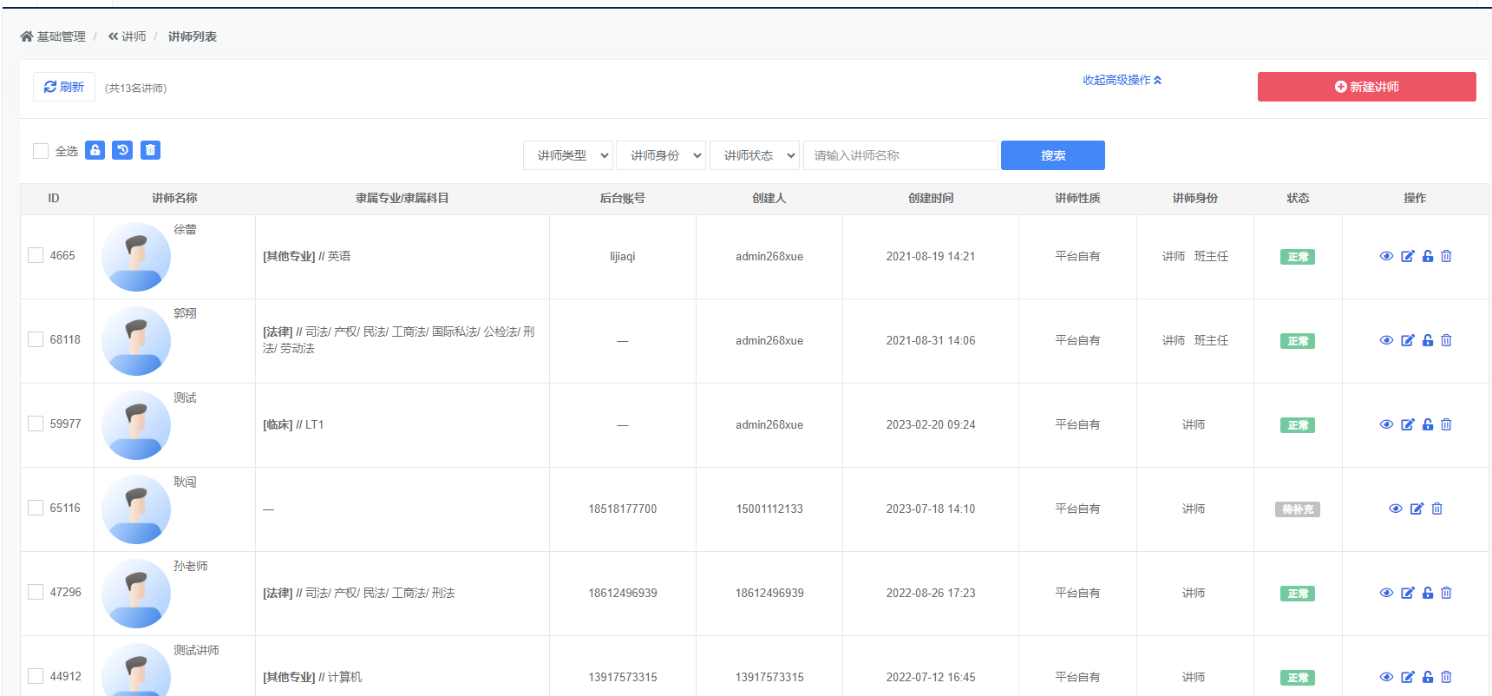This screenshot has height=696, width=1492.
Task: View lecturer 44912 with eye icon
Action: point(1386,677)
